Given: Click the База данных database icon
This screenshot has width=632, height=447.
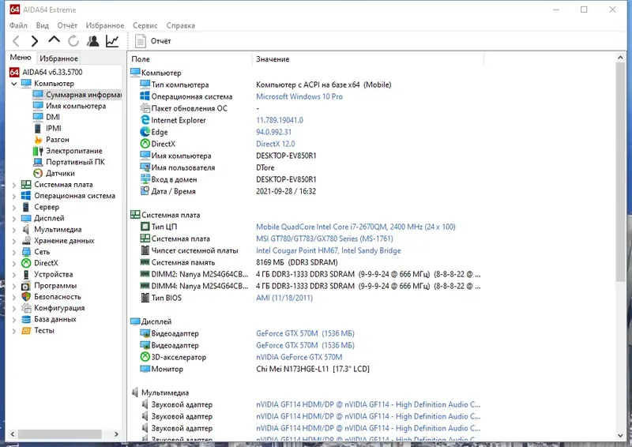Looking at the screenshot, I should pyautogui.click(x=26, y=319).
